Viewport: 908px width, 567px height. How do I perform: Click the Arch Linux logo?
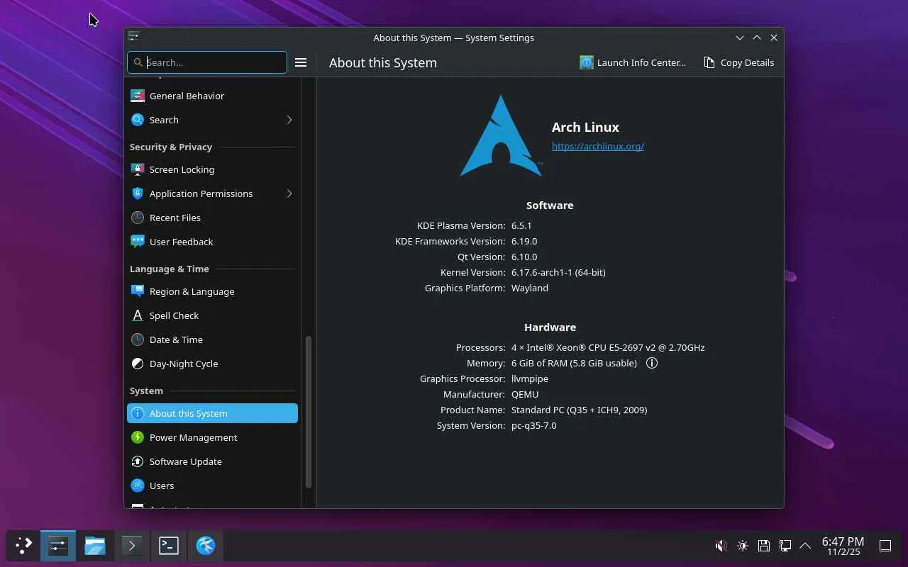tap(501, 135)
